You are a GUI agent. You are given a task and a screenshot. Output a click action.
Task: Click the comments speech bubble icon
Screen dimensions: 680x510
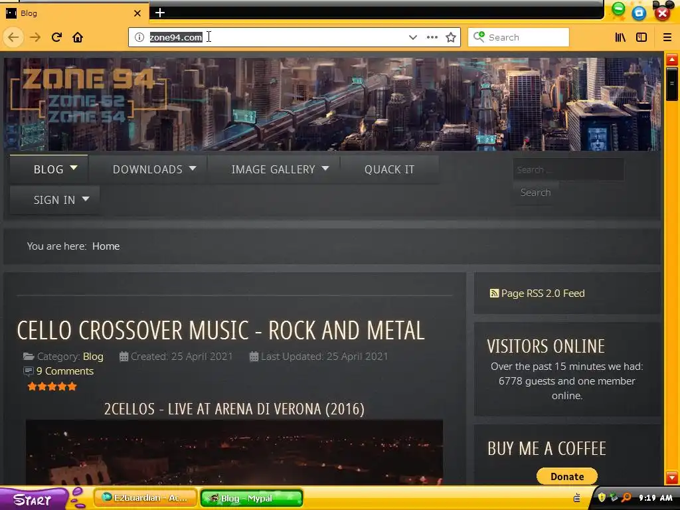click(28, 371)
